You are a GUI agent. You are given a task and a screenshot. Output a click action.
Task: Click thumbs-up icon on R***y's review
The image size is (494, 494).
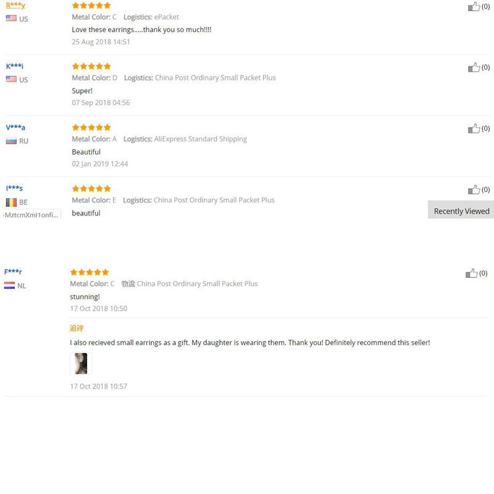coord(474,6)
